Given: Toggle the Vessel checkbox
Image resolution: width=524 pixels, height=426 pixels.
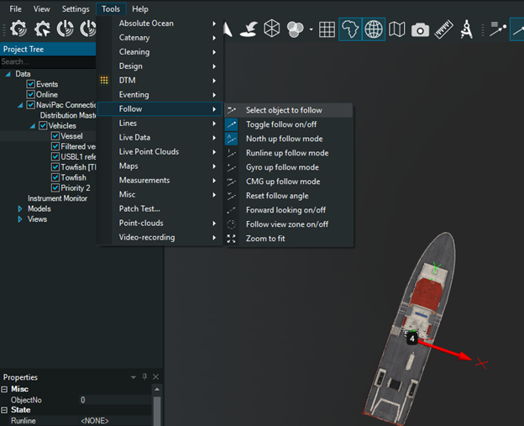Looking at the screenshot, I should (x=55, y=136).
